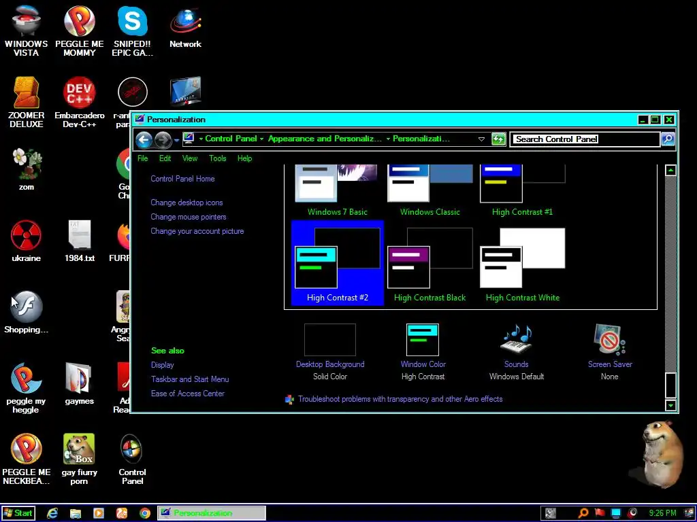The height and width of the screenshot is (522, 697).
Task: Open the Edit menu
Action: [165, 158]
